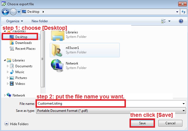Click the refresh icon beside address bar
Image resolution: width=188 pixels, height=131 pixels.
click(184, 12)
